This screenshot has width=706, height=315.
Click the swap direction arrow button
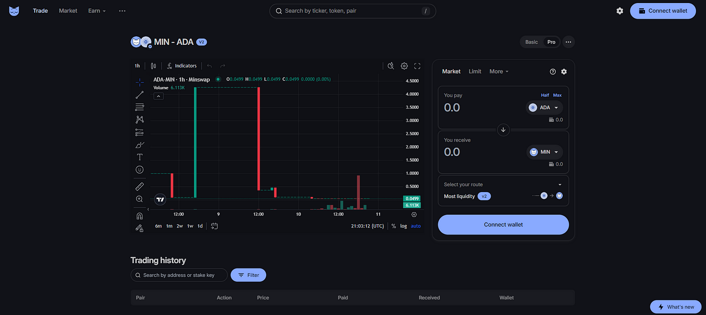tap(503, 130)
